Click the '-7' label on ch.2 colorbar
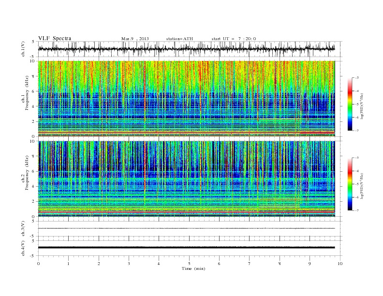The width and height of the screenshot is (383, 296). point(357,210)
